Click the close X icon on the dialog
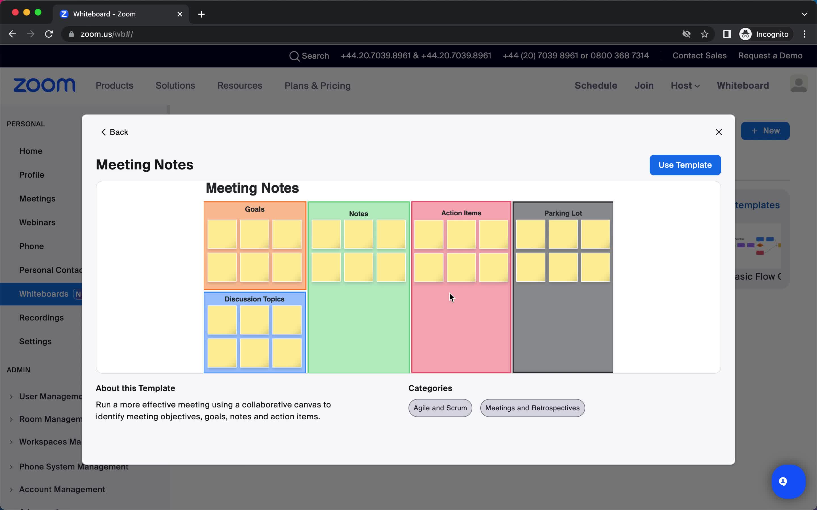The image size is (817, 510). tap(719, 132)
